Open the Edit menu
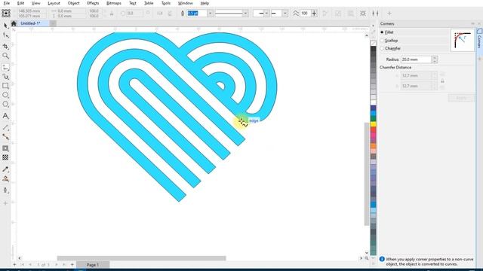This screenshot has height=271, width=483. [x=20, y=3]
